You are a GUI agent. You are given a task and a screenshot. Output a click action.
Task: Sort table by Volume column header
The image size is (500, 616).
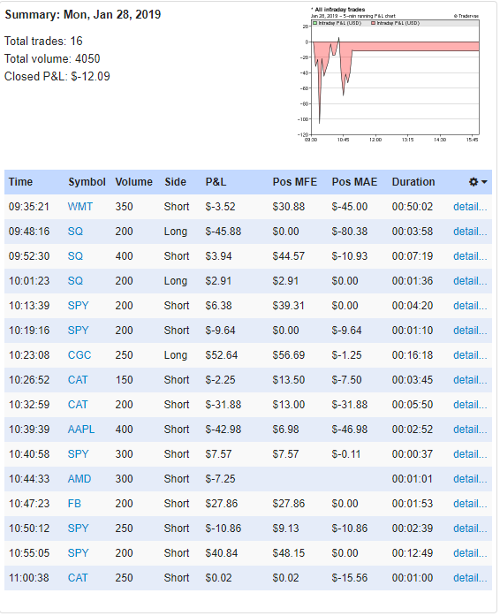[x=133, y=182]
